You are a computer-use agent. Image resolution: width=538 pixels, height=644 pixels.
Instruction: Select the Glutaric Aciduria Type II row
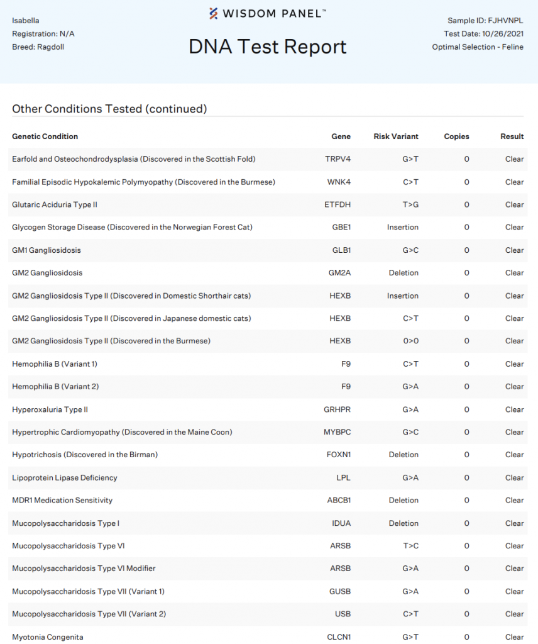click(x=55, y=204)
